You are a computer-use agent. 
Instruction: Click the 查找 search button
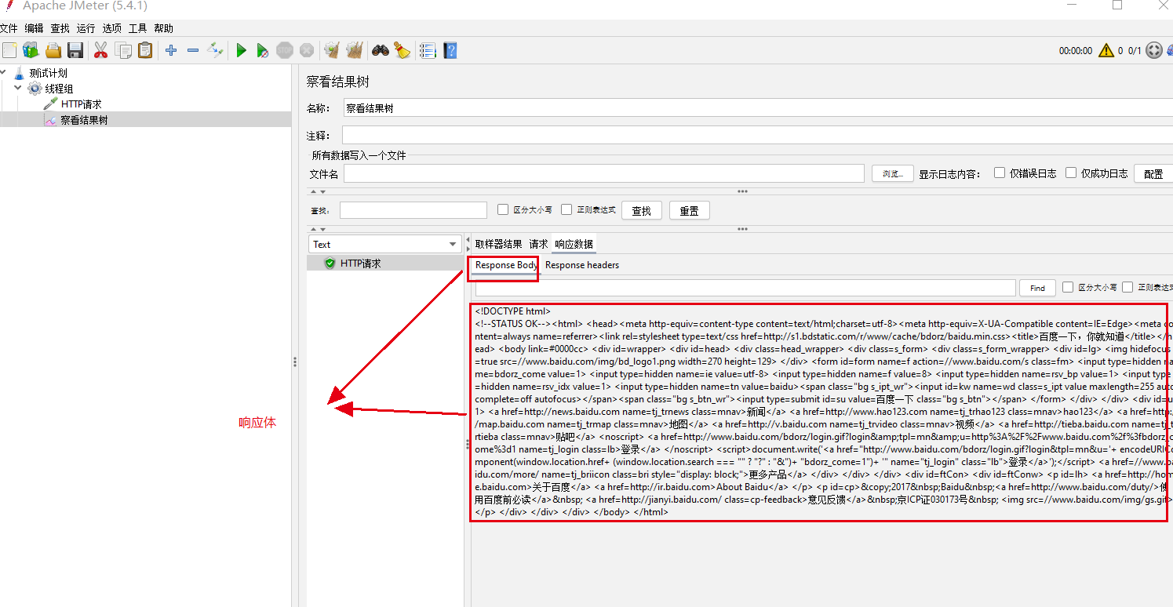642,210
